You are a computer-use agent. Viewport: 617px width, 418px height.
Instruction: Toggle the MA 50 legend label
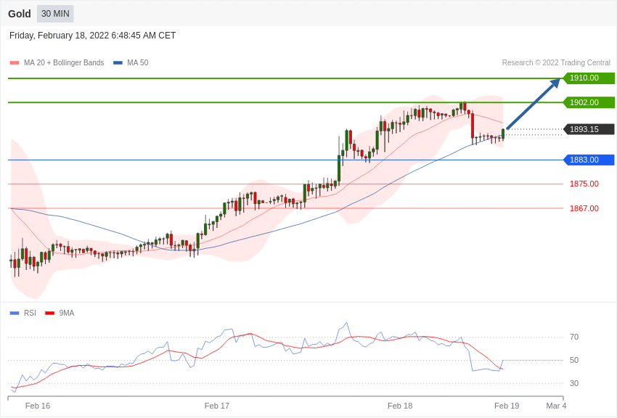tap(138, 63)
